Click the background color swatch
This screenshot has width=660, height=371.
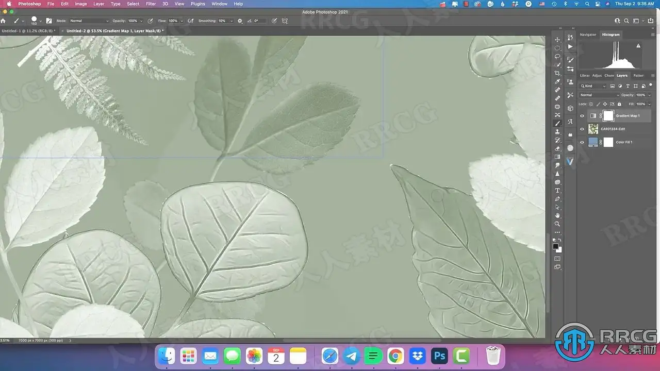(559, 250)
